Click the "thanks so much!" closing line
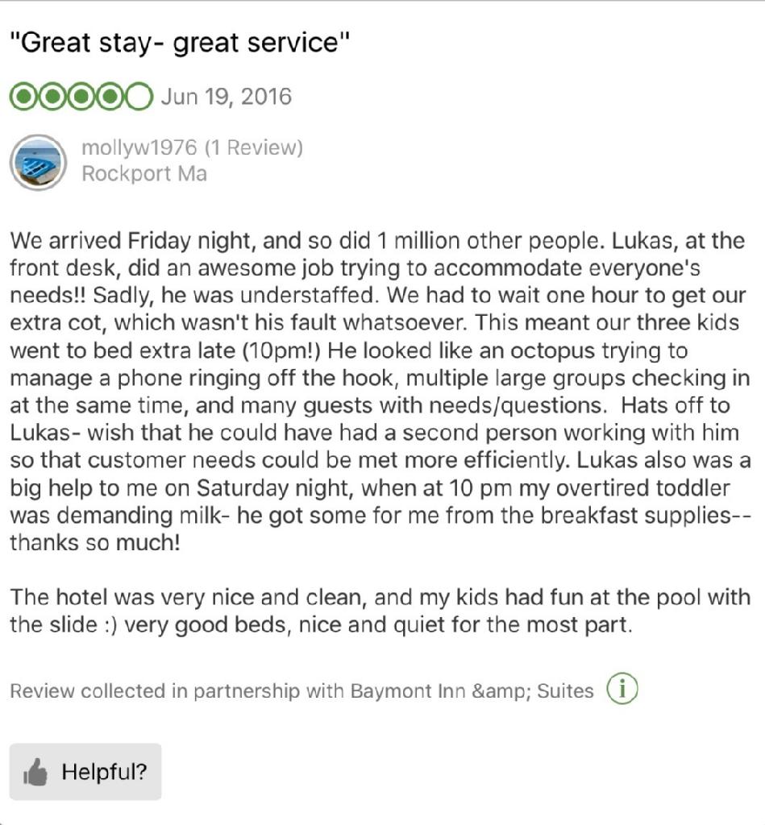 (x=95, y=542)
